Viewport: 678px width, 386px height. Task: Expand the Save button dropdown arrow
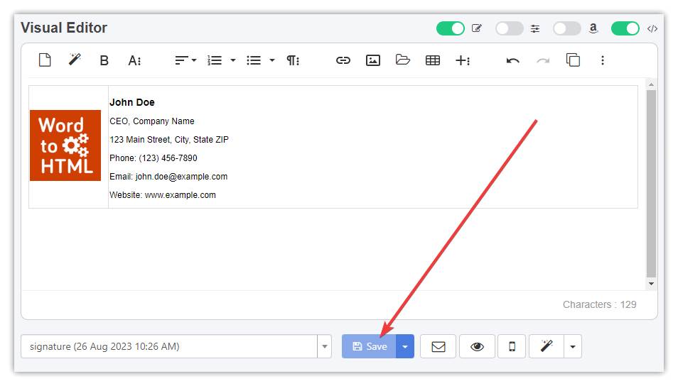pyautogui.click(x=405, y=346)
